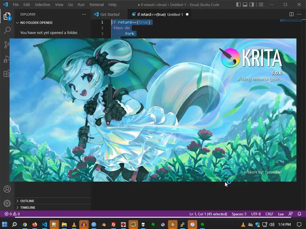
Task: Open taskbar search
Action: 14,225
